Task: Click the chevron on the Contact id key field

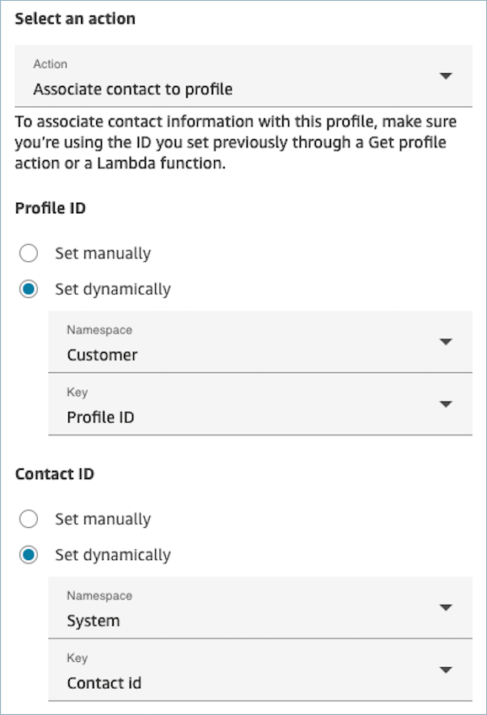Action: [x=446, y=670]
